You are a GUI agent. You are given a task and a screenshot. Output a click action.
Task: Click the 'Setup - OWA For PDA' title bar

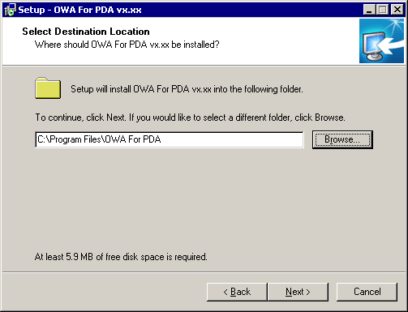pyautogui.click(x=79, y=10)
